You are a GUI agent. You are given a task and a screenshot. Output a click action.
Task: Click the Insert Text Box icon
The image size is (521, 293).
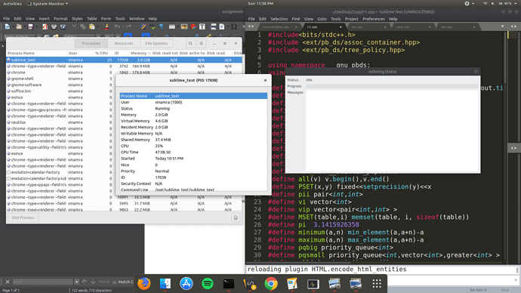(x=202, y=26)
